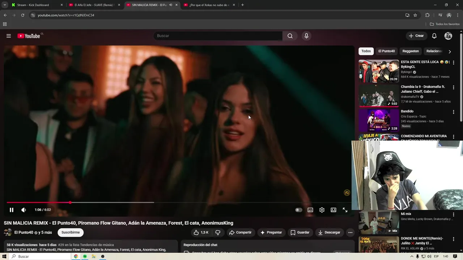Screen dimensions: 463x260
Task: Select the Relacionados filter chip
Action: click(x=434, y=51)
